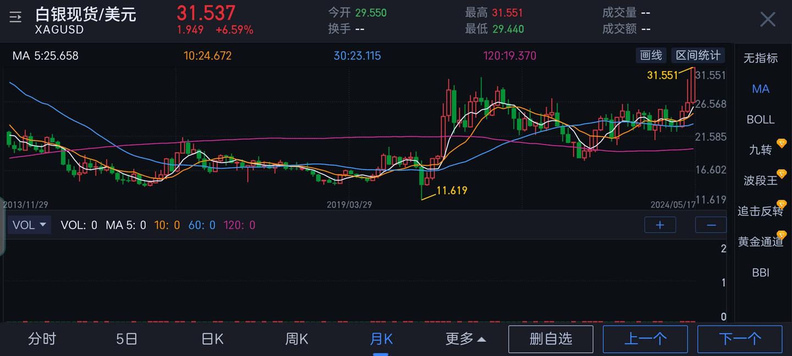Click the diamond badge beside 黄金通道
This screenshot has width=792, height=356.
[782, 235]
